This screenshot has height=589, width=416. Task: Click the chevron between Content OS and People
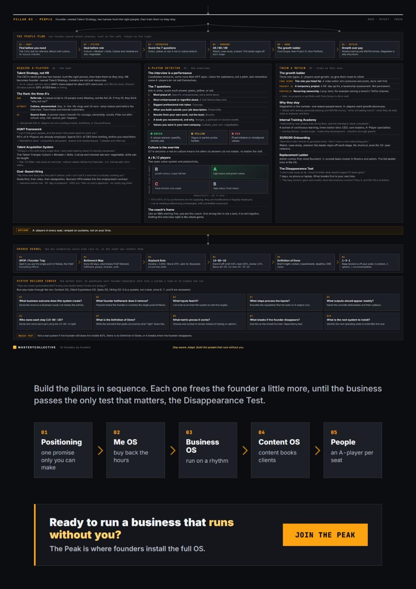point(317,450)
